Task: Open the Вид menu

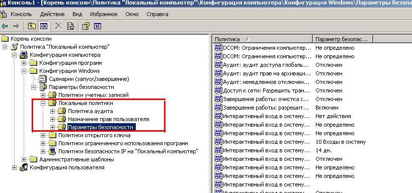Action: (77, 14)
